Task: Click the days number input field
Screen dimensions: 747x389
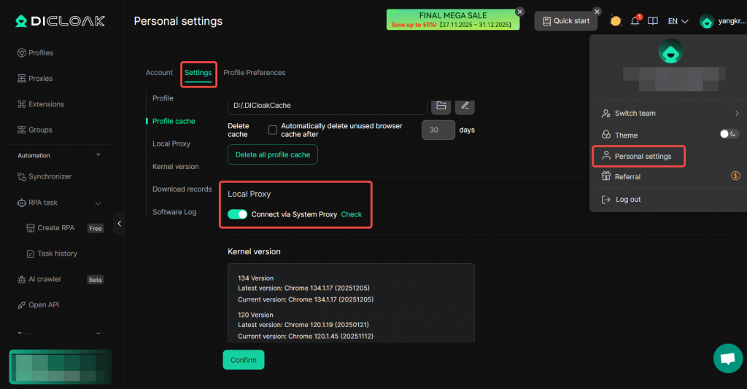Action: [x=438, y=130]
